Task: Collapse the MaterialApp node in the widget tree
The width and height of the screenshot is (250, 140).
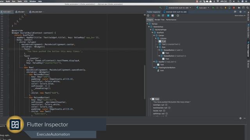Action: pyautogui.click(x=149, y=27)
